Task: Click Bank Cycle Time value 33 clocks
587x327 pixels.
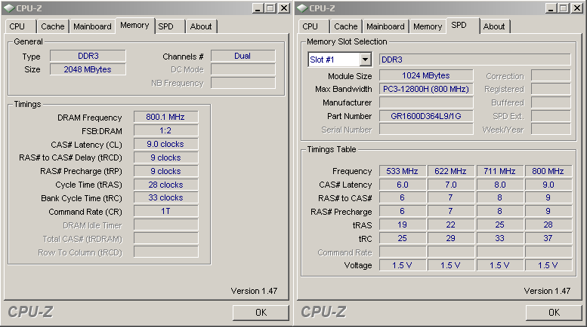Action: pyautogui.click(x=166, y=198)
